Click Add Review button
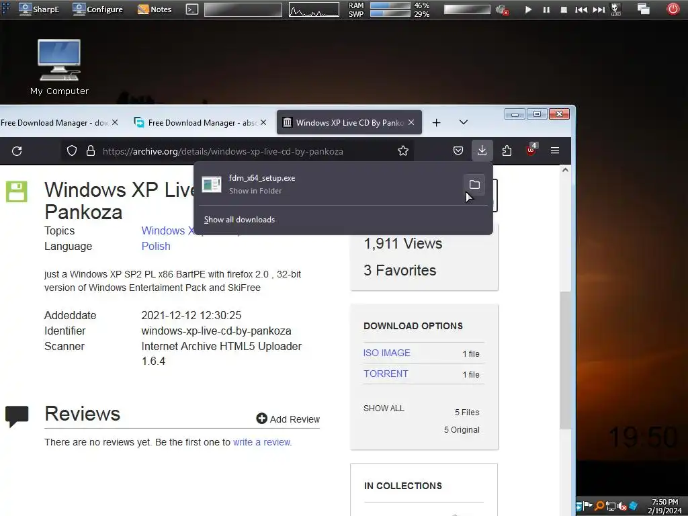Screen dimensions: 688x516 288,419
